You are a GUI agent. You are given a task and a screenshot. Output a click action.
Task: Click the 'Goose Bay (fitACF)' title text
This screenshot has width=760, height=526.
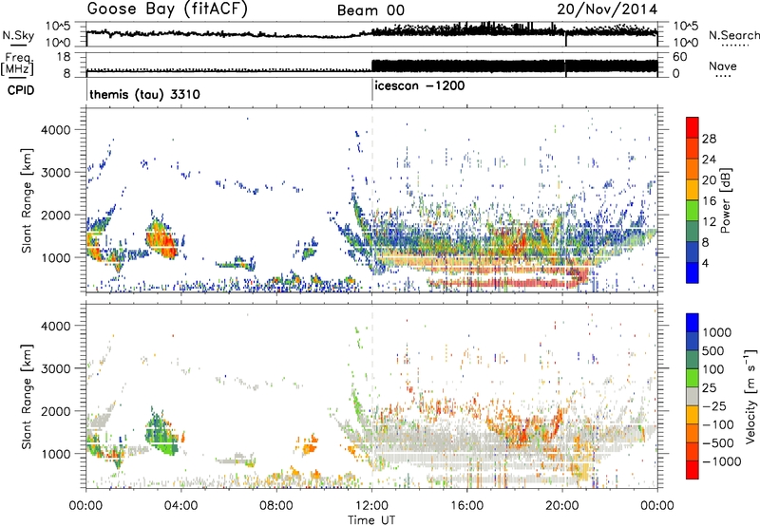pos(167,9)
